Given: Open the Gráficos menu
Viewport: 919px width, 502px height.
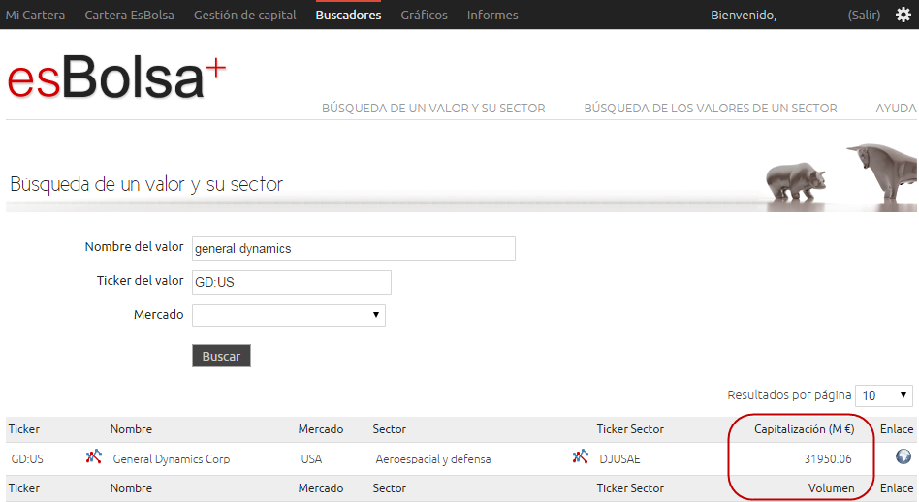Looking at the screenshot, I should [x=424, y=15].
